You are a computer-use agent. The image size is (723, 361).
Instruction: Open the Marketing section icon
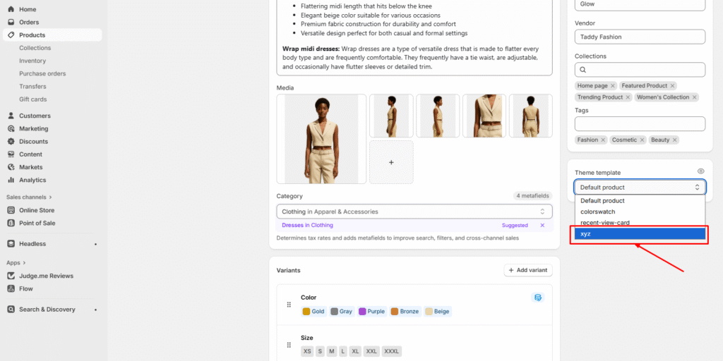(11, 128)
